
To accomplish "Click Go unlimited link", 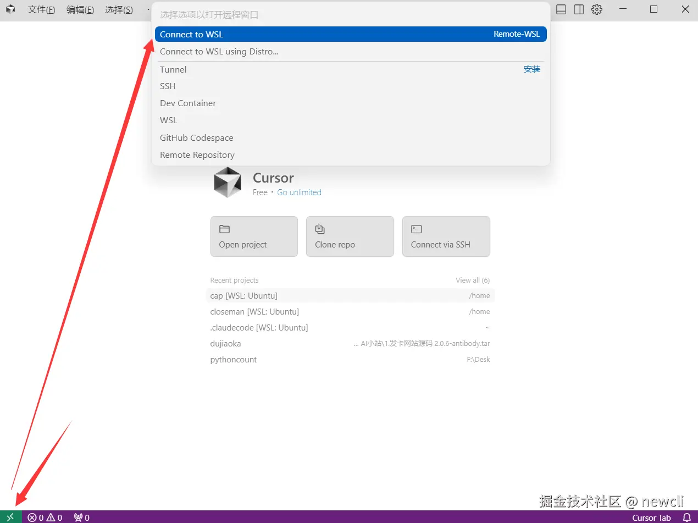I will point(299,192).
